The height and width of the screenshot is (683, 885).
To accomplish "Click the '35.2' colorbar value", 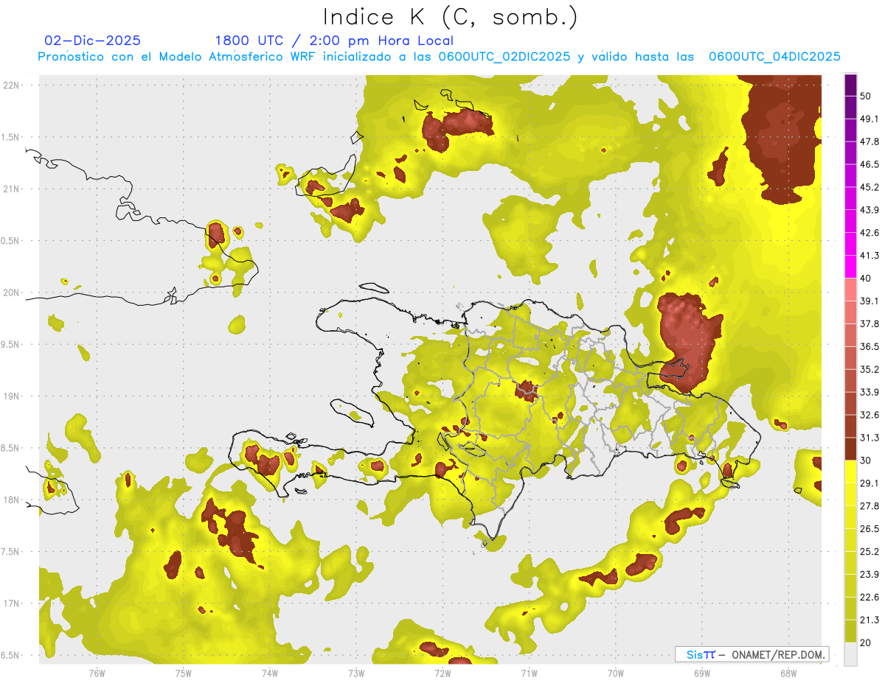I will coord(870,369).
